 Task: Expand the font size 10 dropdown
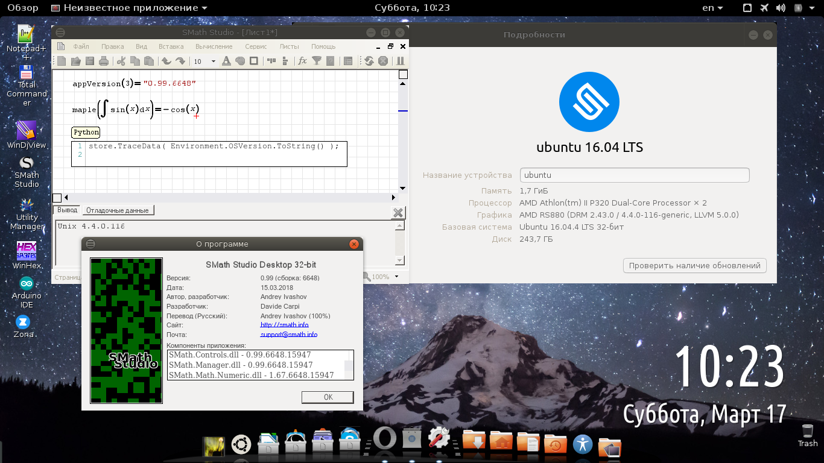pyautogui.click(x=213, y=61)
